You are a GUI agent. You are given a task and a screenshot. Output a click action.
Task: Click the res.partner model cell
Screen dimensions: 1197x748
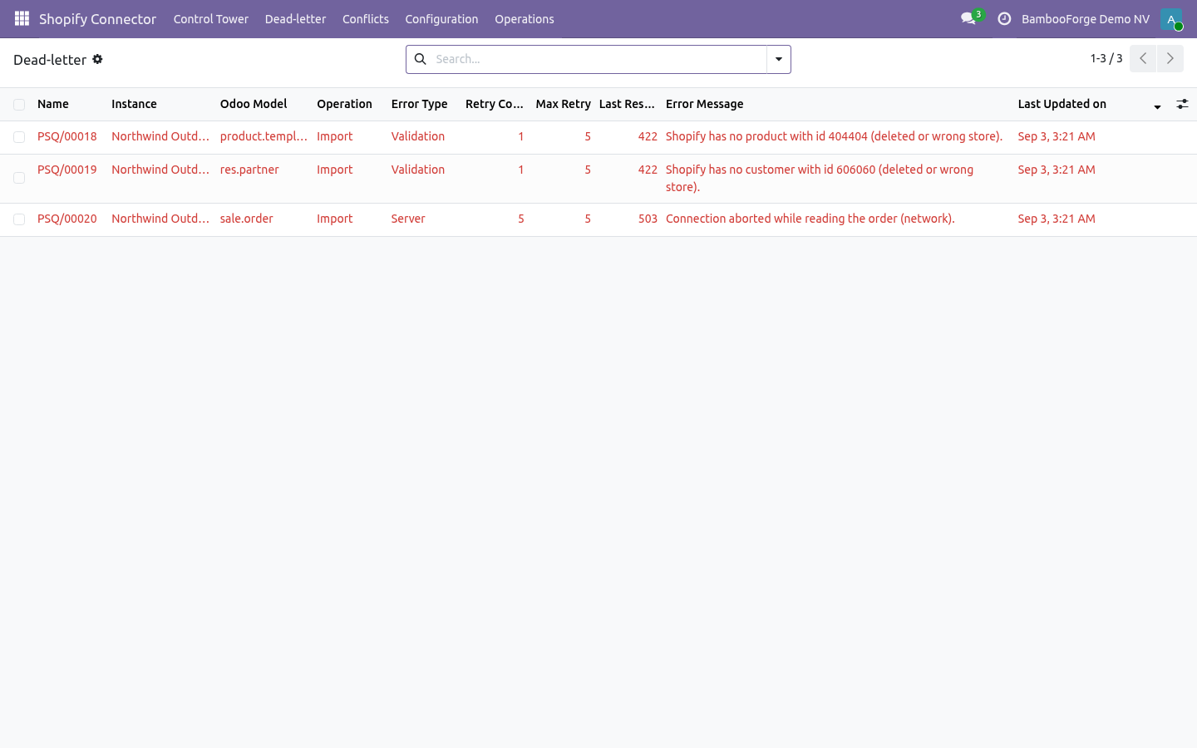click(249, 170)
